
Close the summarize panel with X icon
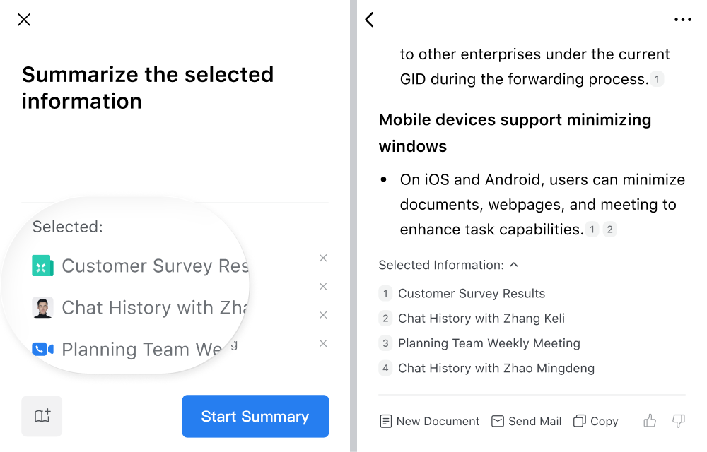24,19
